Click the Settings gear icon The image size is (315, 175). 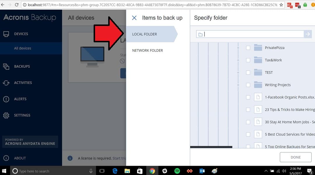click(6, 115)
